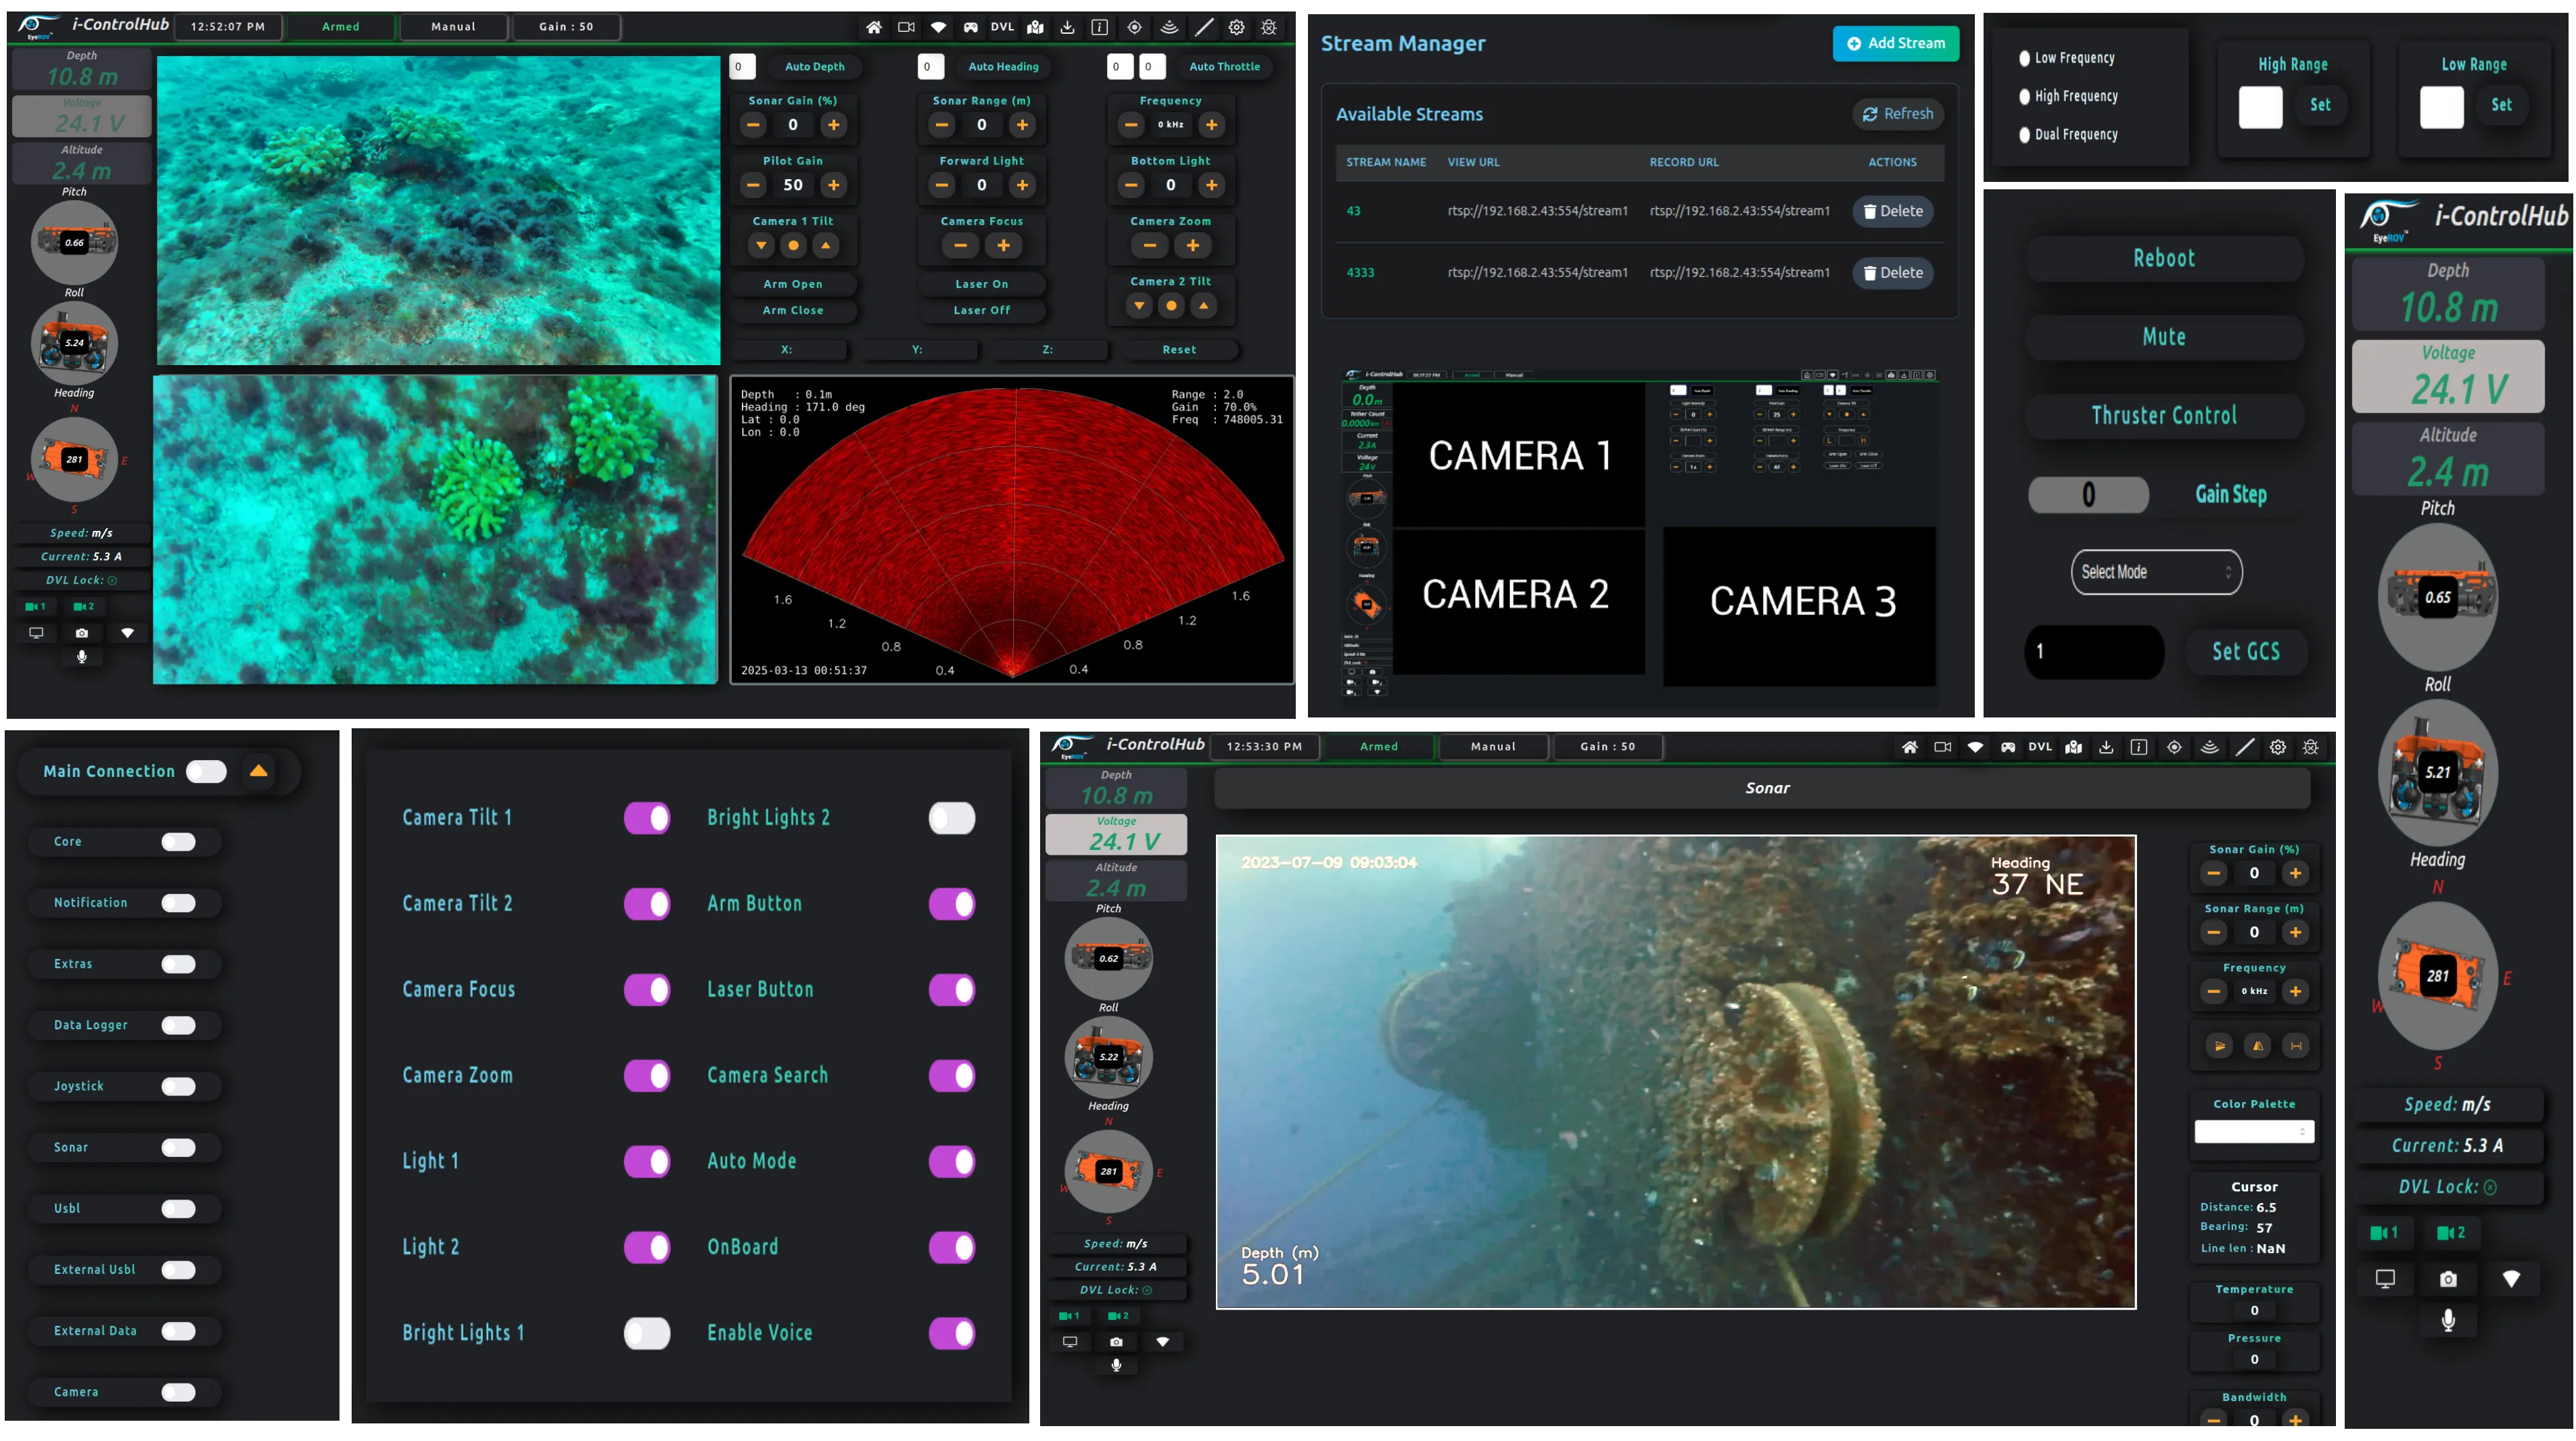Select the Manual mode tab

(453, 27)
